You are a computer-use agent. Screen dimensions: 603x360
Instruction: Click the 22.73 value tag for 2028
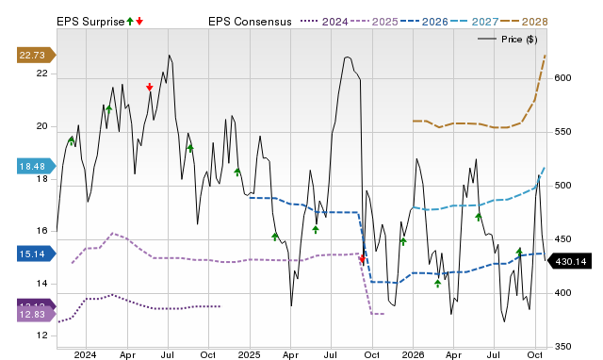pyautogui.click(x=36, y=55)
